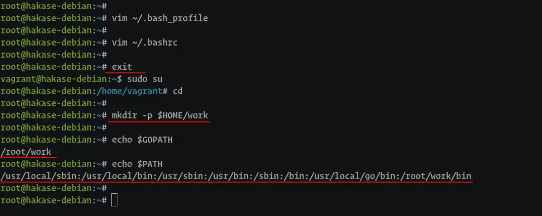
Task: Click the 'mkdir -p $HOME/work' command
Action: tap(160, 115)
